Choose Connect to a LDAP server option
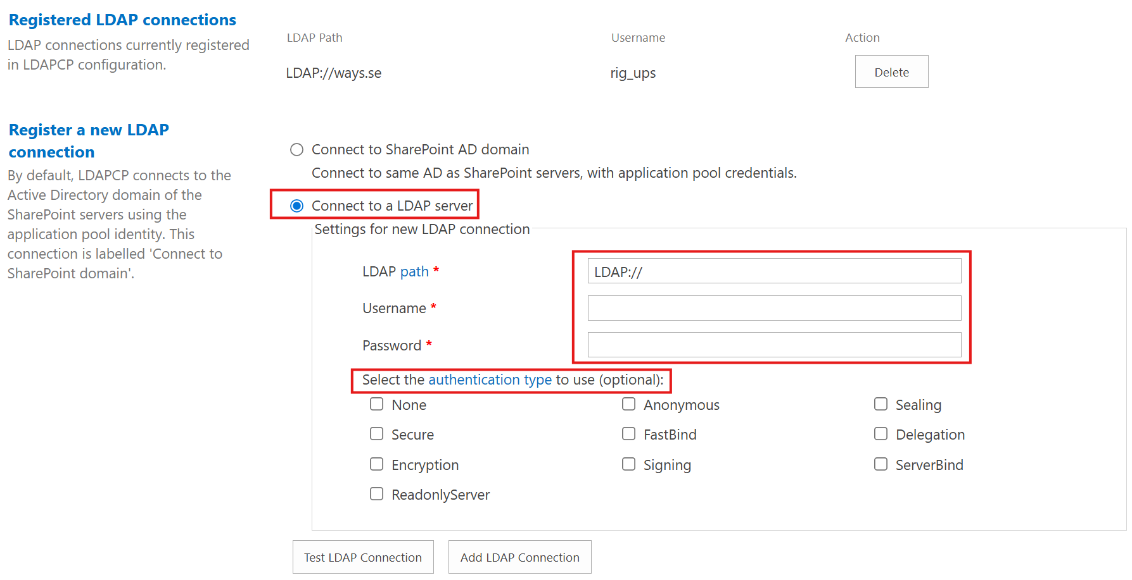Image resolution: width=1132 pixels, height=580 pixels. point(296,206)
